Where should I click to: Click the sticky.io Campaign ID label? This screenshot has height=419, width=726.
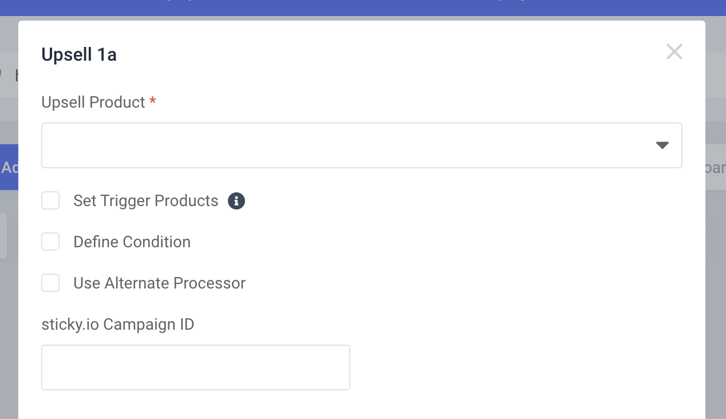click(x=117, y=325)
